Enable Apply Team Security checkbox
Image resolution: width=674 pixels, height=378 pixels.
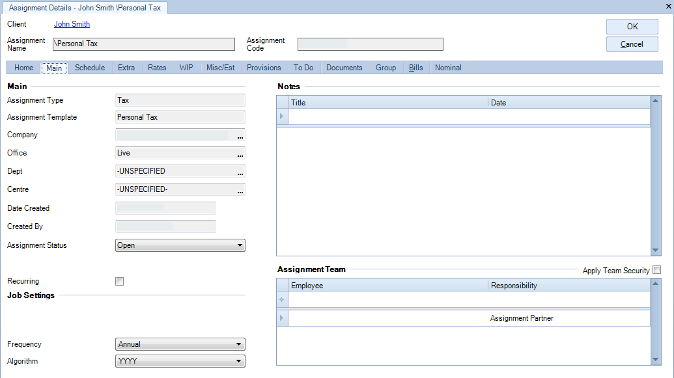(x=657, y=270)
